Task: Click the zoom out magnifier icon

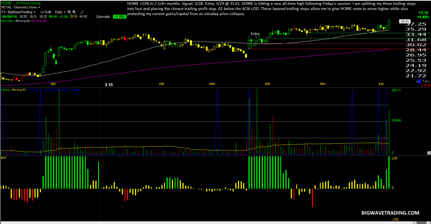Action: click(x=74, y=12)
